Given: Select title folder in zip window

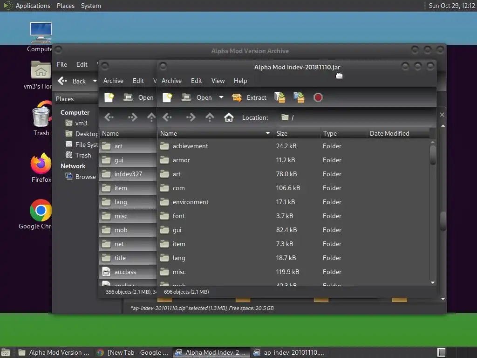Looking at the screenshot, I should [128, 258].
